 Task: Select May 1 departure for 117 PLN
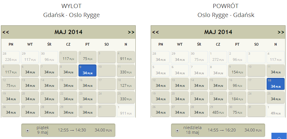[68, 57]
